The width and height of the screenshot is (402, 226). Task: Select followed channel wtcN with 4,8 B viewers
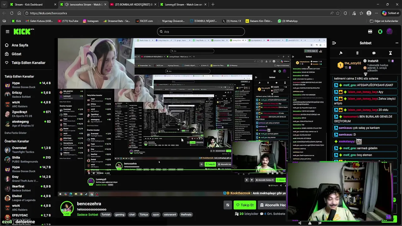pos(28,104)
